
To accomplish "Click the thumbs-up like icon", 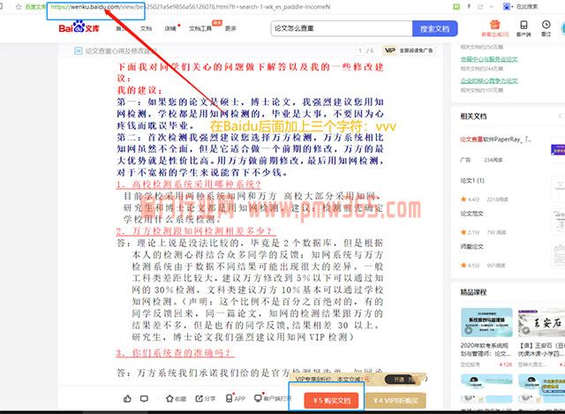I will (127, 399).
